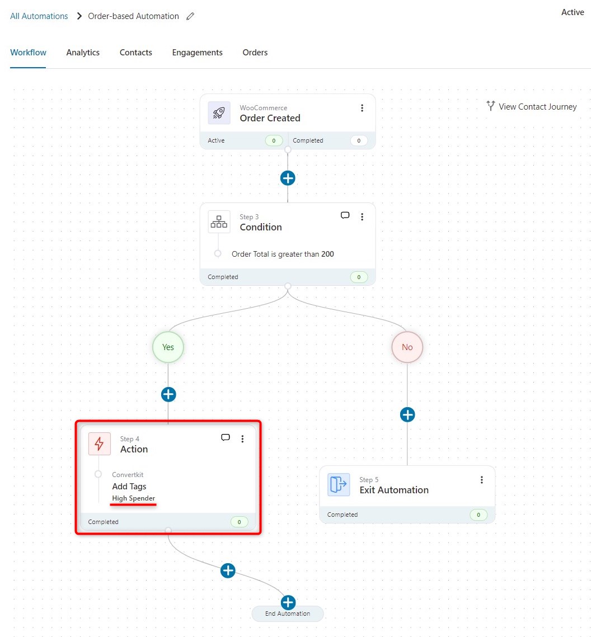Open the comment bubble on the Condition step

click(x=345, y=215)
